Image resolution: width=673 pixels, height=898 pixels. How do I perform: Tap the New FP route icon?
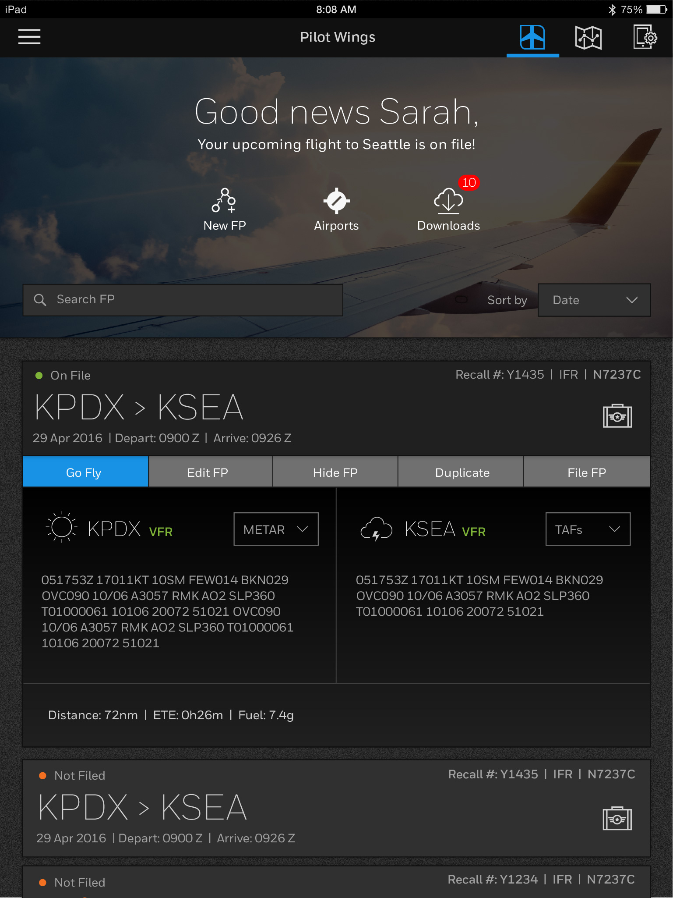pyautogui.click(x=224, y=201)
